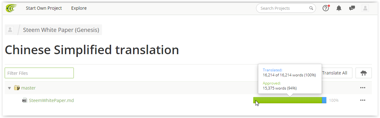Open the notifications bell icon
This screenshot has width=380, height=118.
pos(339,8)
